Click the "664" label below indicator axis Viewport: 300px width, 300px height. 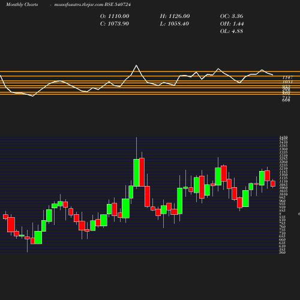tap(286, 100)
